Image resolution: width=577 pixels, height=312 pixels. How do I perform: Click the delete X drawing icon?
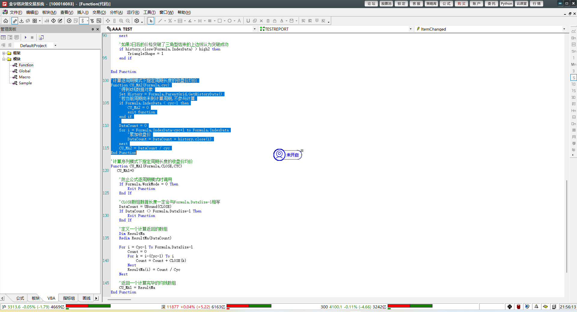(x=261, y=21)
